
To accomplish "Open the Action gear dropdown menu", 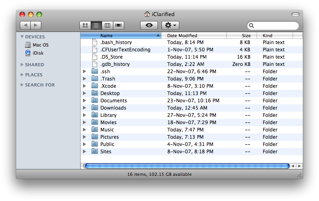I will tap(170, 25).
